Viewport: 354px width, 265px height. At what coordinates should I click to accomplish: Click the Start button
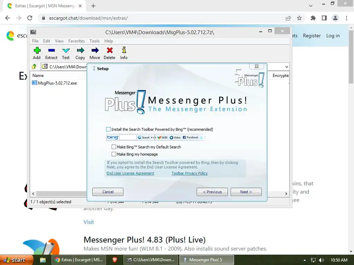point(16,260)
